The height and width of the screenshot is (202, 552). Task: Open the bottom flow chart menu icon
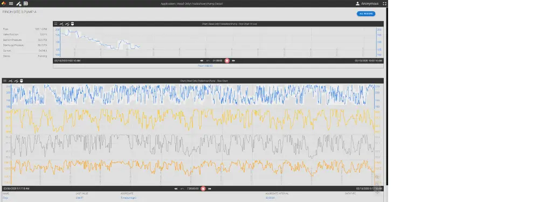(x=5, y=81)
